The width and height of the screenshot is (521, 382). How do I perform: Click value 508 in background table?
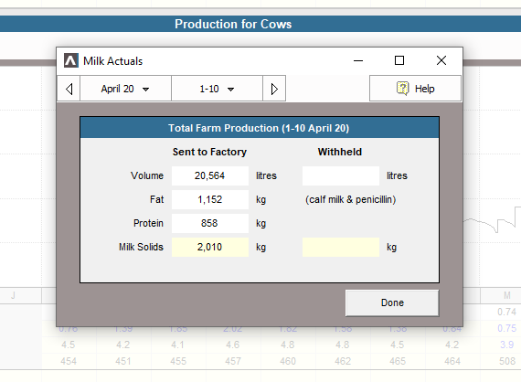(x=507, y=361)
